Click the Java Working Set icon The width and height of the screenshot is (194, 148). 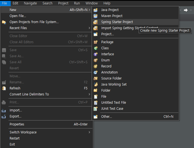pos(95,84)
